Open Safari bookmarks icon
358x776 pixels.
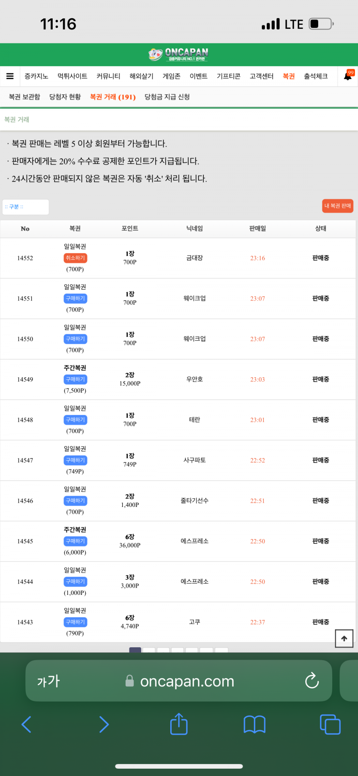click(254, 724)
